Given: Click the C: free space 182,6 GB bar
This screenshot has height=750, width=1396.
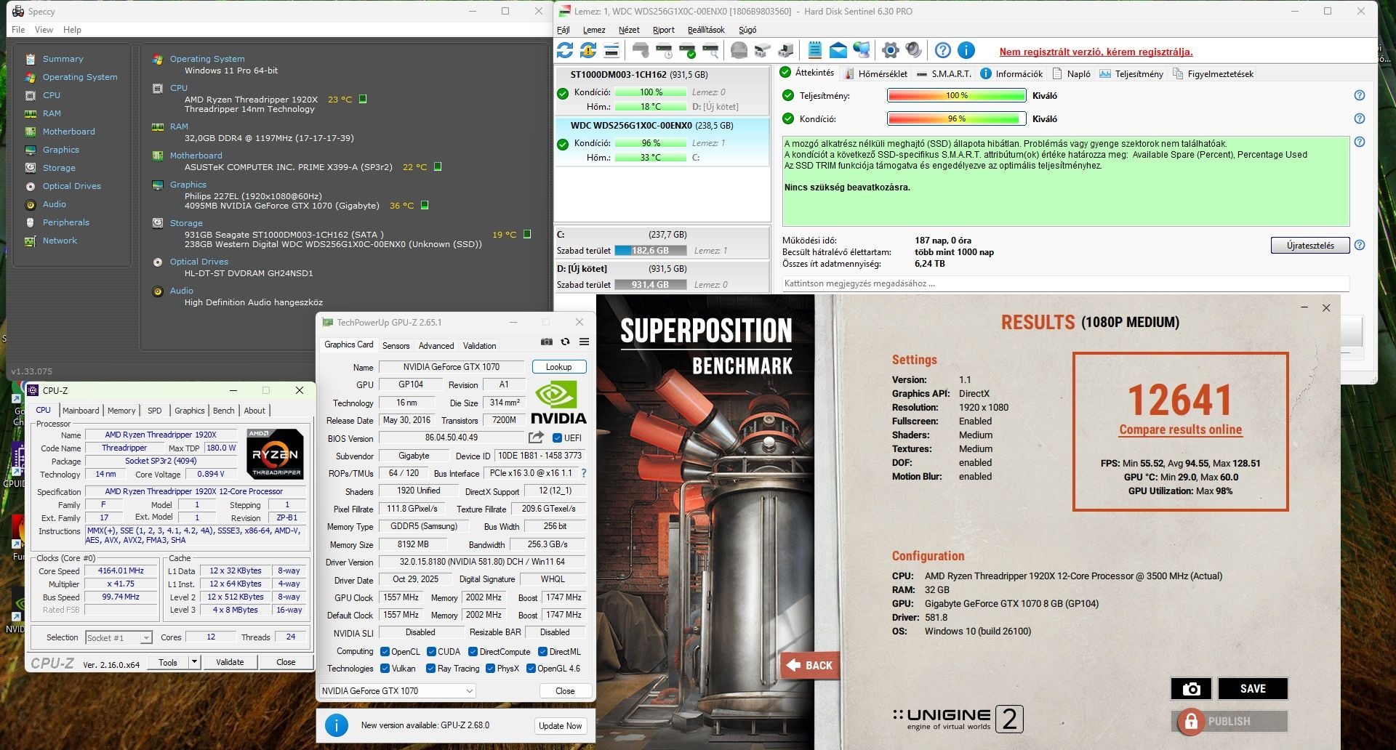Looking at the screenshot, I should 651,251.
